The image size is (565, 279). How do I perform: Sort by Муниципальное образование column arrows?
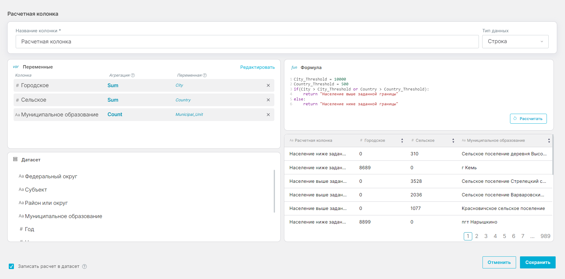tap(549, 141)
